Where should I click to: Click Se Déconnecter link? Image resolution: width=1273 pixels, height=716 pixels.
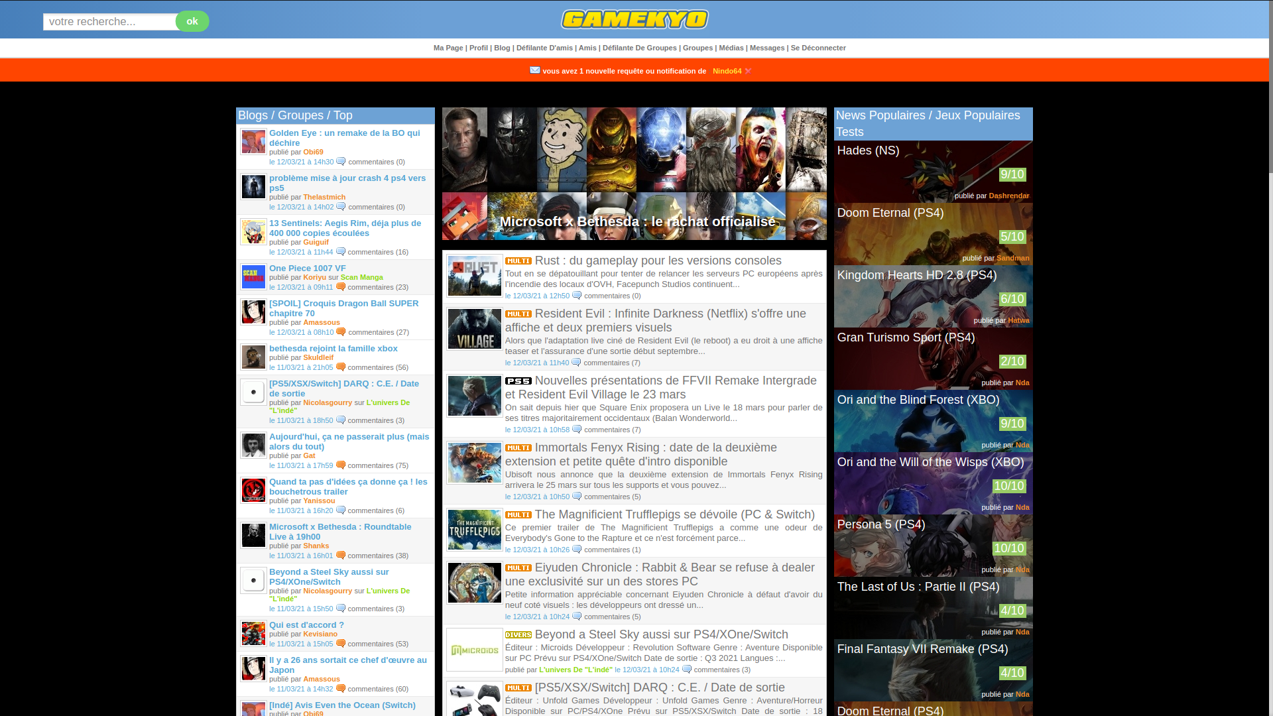(818, 48)
